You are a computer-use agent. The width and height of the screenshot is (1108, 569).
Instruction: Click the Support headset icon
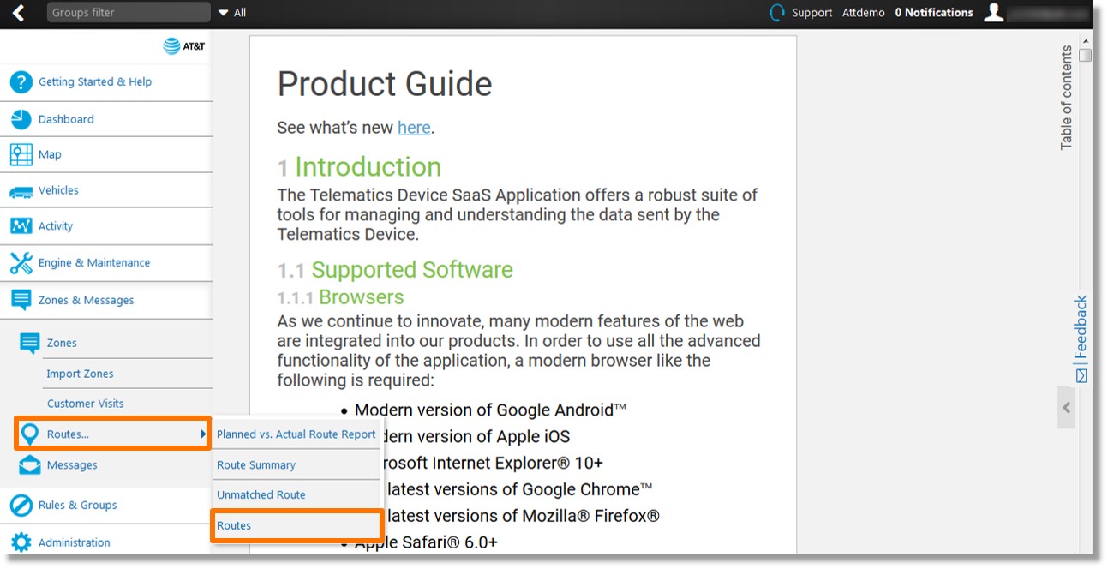pos(777,13)
